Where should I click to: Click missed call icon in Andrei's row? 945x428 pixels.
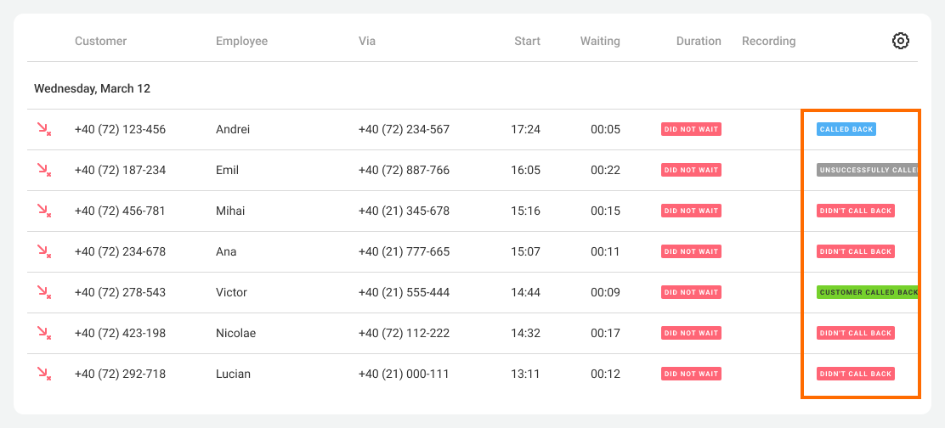click(x=43, y=129)
